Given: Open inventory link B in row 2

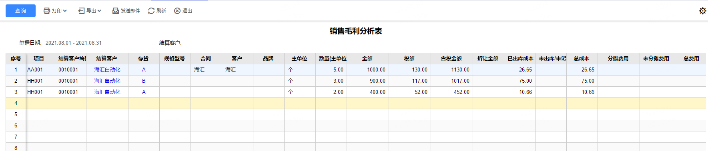Looking at the screenshot, I should point(144,81).
